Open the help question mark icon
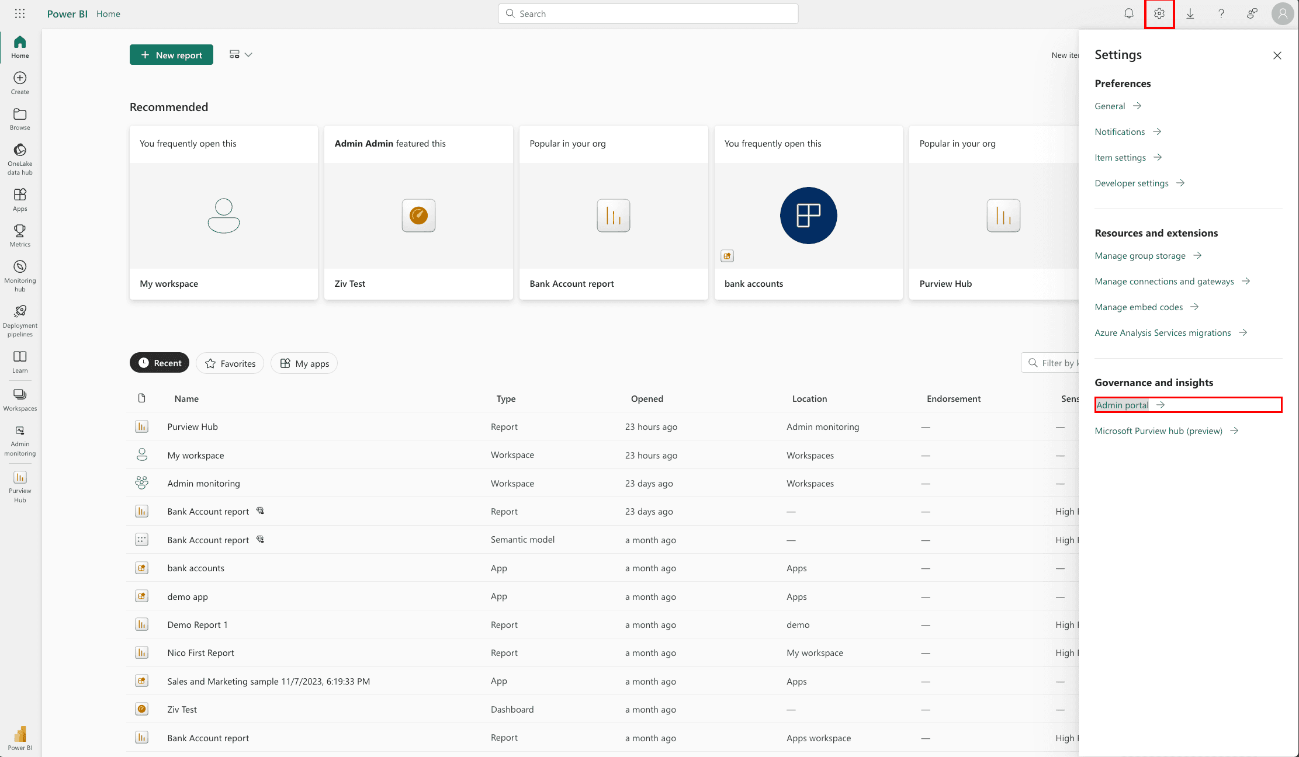The height and width of the screenshot is (757, 1299). coord(1221,13)
